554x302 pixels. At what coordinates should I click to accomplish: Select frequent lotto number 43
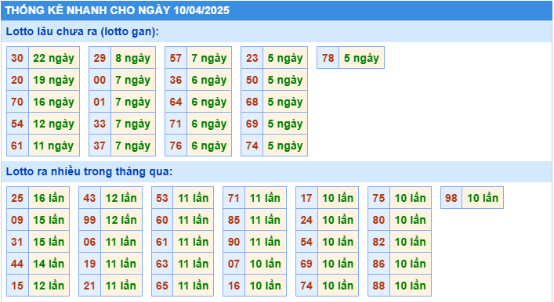(x=90, y=198)
